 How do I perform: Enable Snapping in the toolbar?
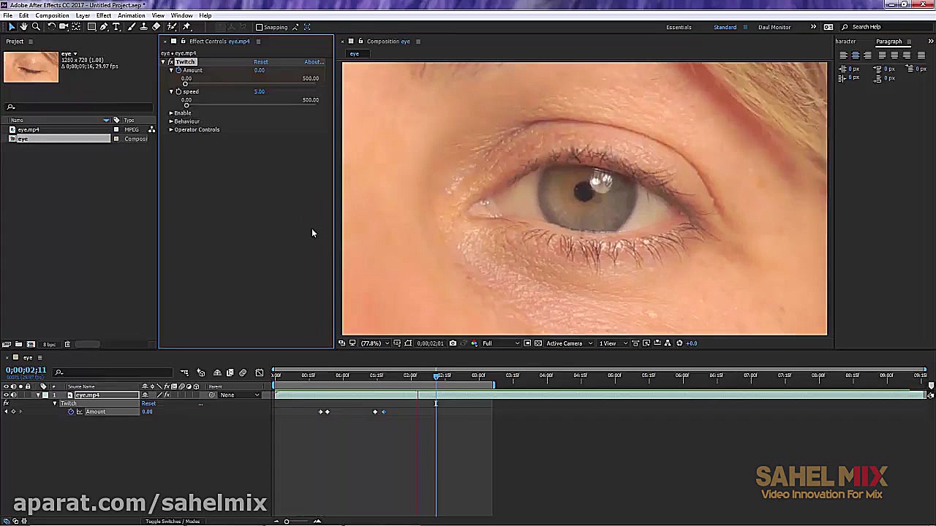coord(259,27)
